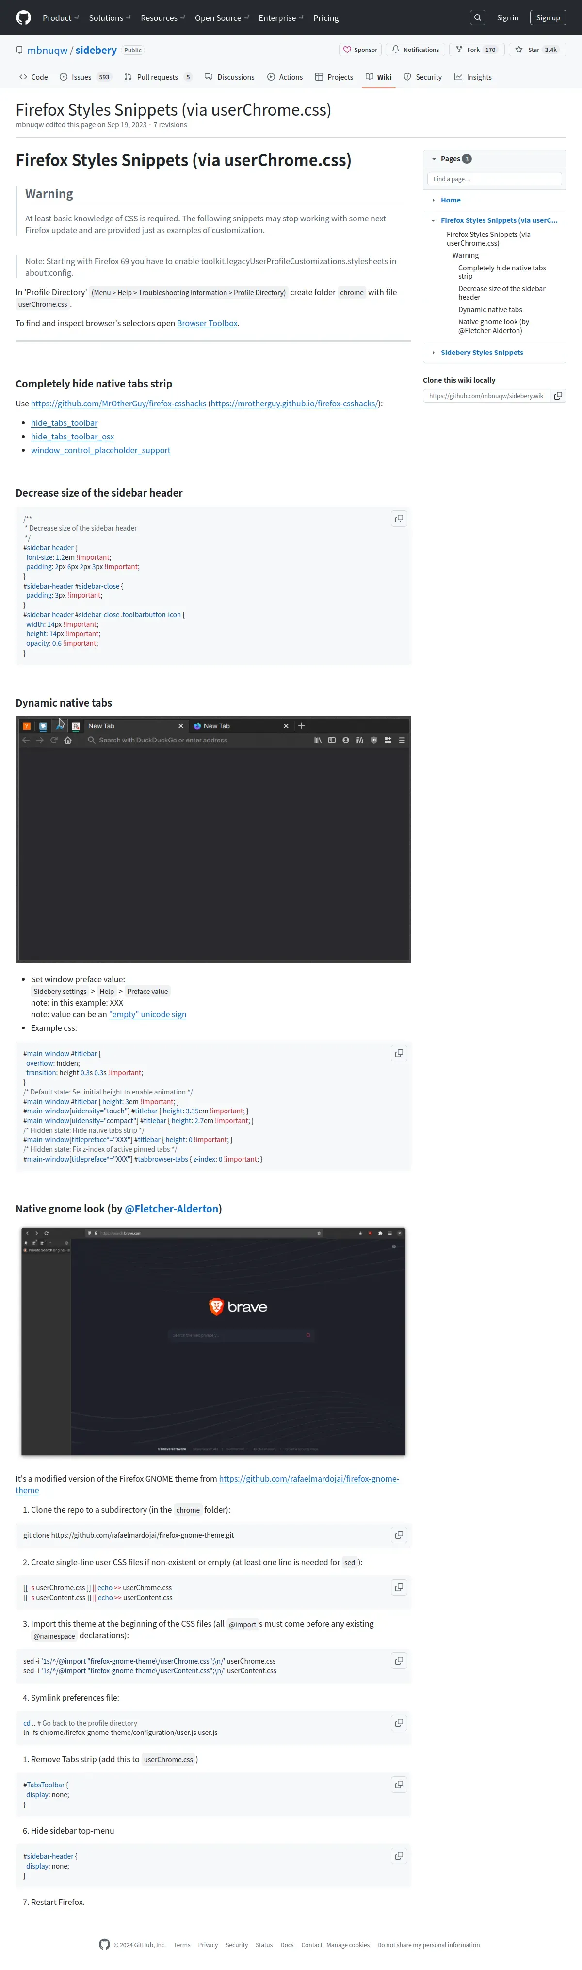Open the Browser Toolbox link

(x=207, y=323)
